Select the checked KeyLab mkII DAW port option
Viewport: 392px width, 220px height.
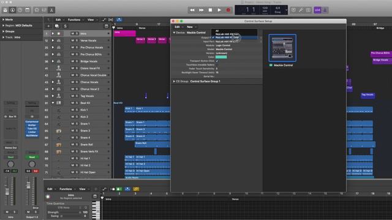point(234,37)
